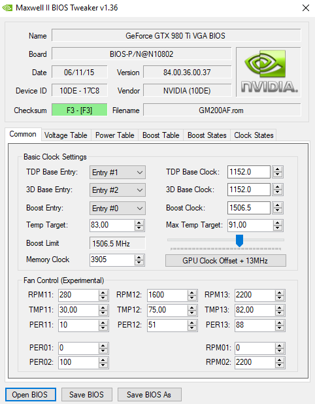Decrease Boost Clock with down arrow
The height and width of the screenshot is (404, 315).
(277, 210)
